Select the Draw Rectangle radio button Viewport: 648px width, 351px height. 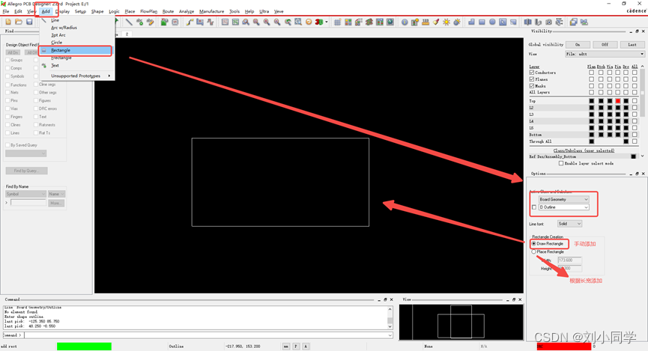coord(534,244)
